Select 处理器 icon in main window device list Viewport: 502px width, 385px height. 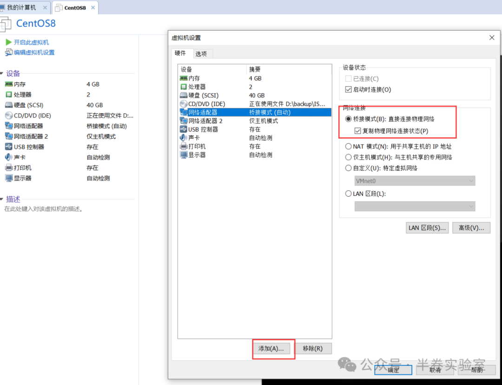[9, 94]
